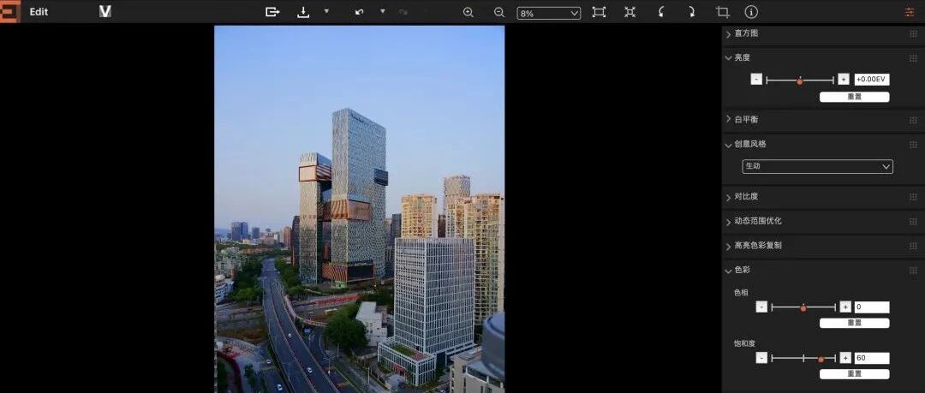Viewport: 925px width, 393px height.
Task: Click the brightness slider handle
Action: [800, 80]
